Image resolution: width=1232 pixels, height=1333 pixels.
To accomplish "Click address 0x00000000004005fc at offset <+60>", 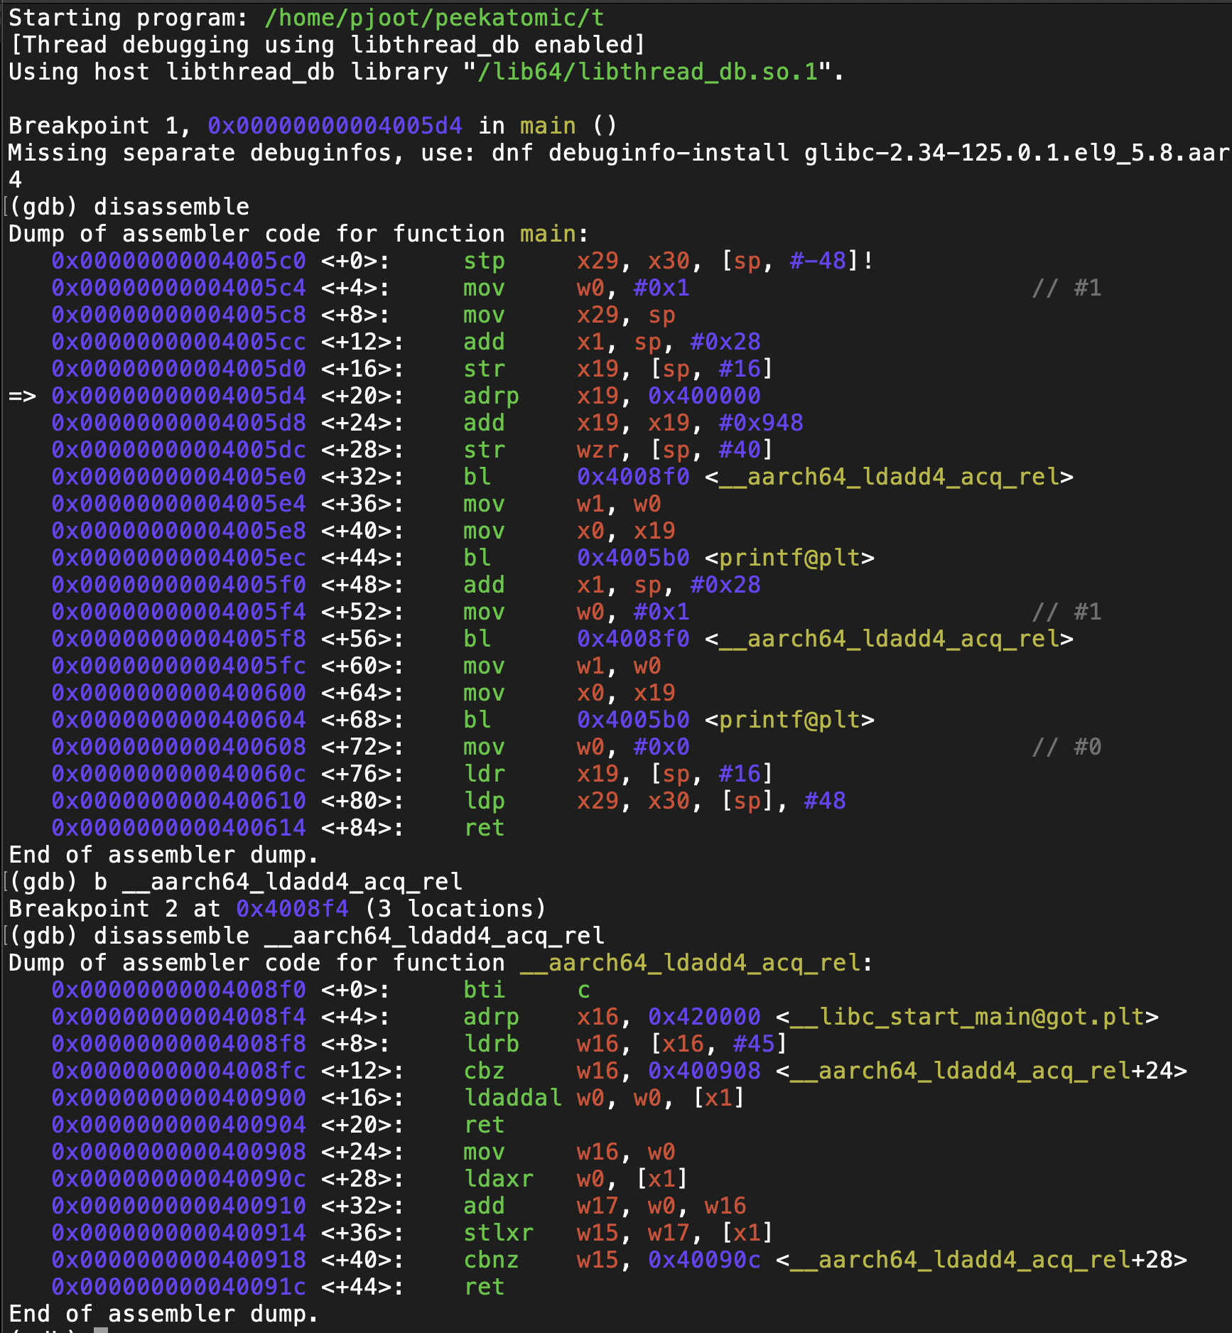I will tap(178, 666).
